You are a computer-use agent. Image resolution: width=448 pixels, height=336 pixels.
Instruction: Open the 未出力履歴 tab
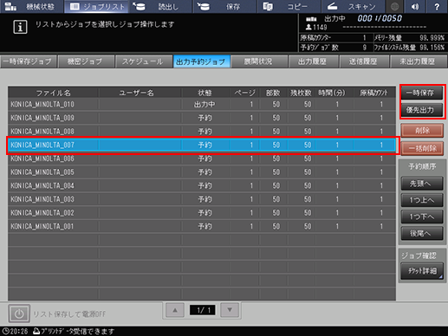point(418,61)
